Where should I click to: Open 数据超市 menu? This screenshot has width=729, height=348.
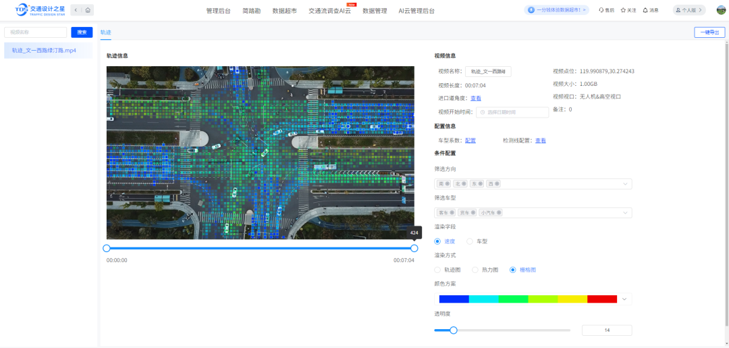285,11
